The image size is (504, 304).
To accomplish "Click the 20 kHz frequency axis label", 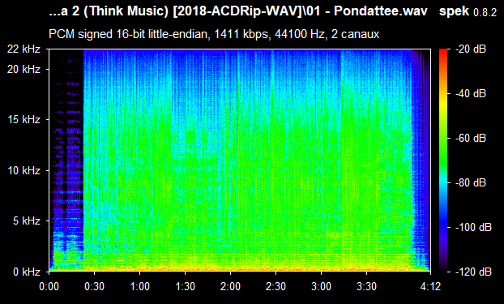I will click(24, 69).
